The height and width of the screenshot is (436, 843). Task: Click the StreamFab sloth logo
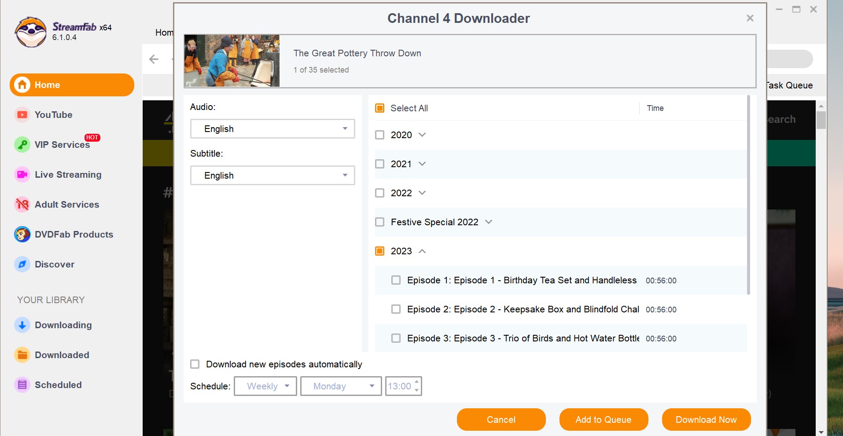[30, 32]
